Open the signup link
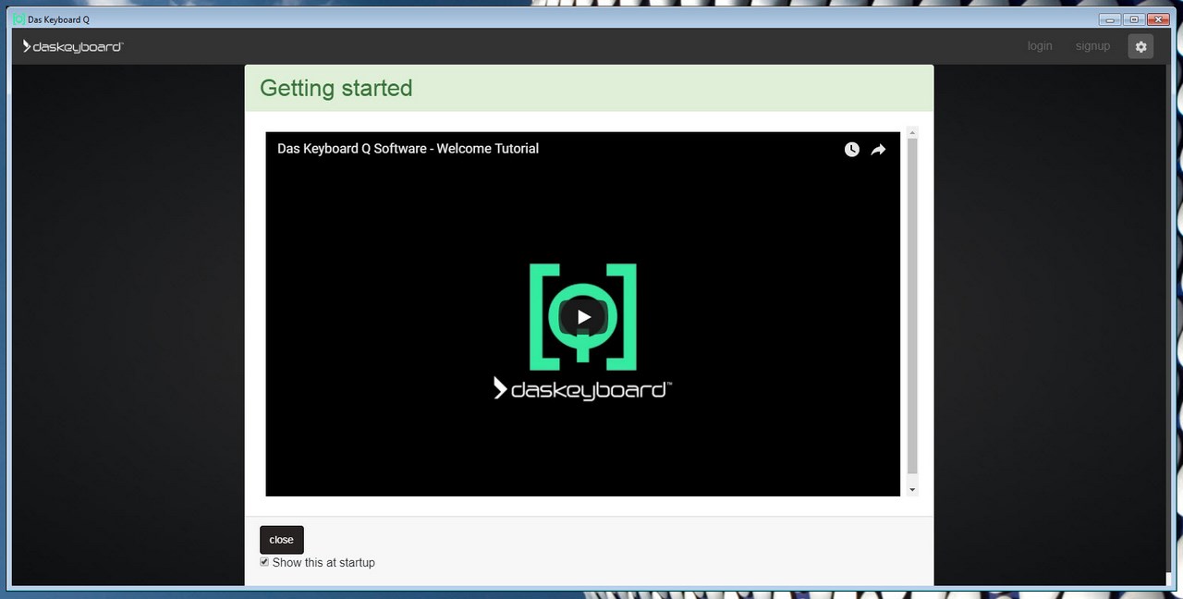The image size is (1183, 599). click(x=1092, y=46)
